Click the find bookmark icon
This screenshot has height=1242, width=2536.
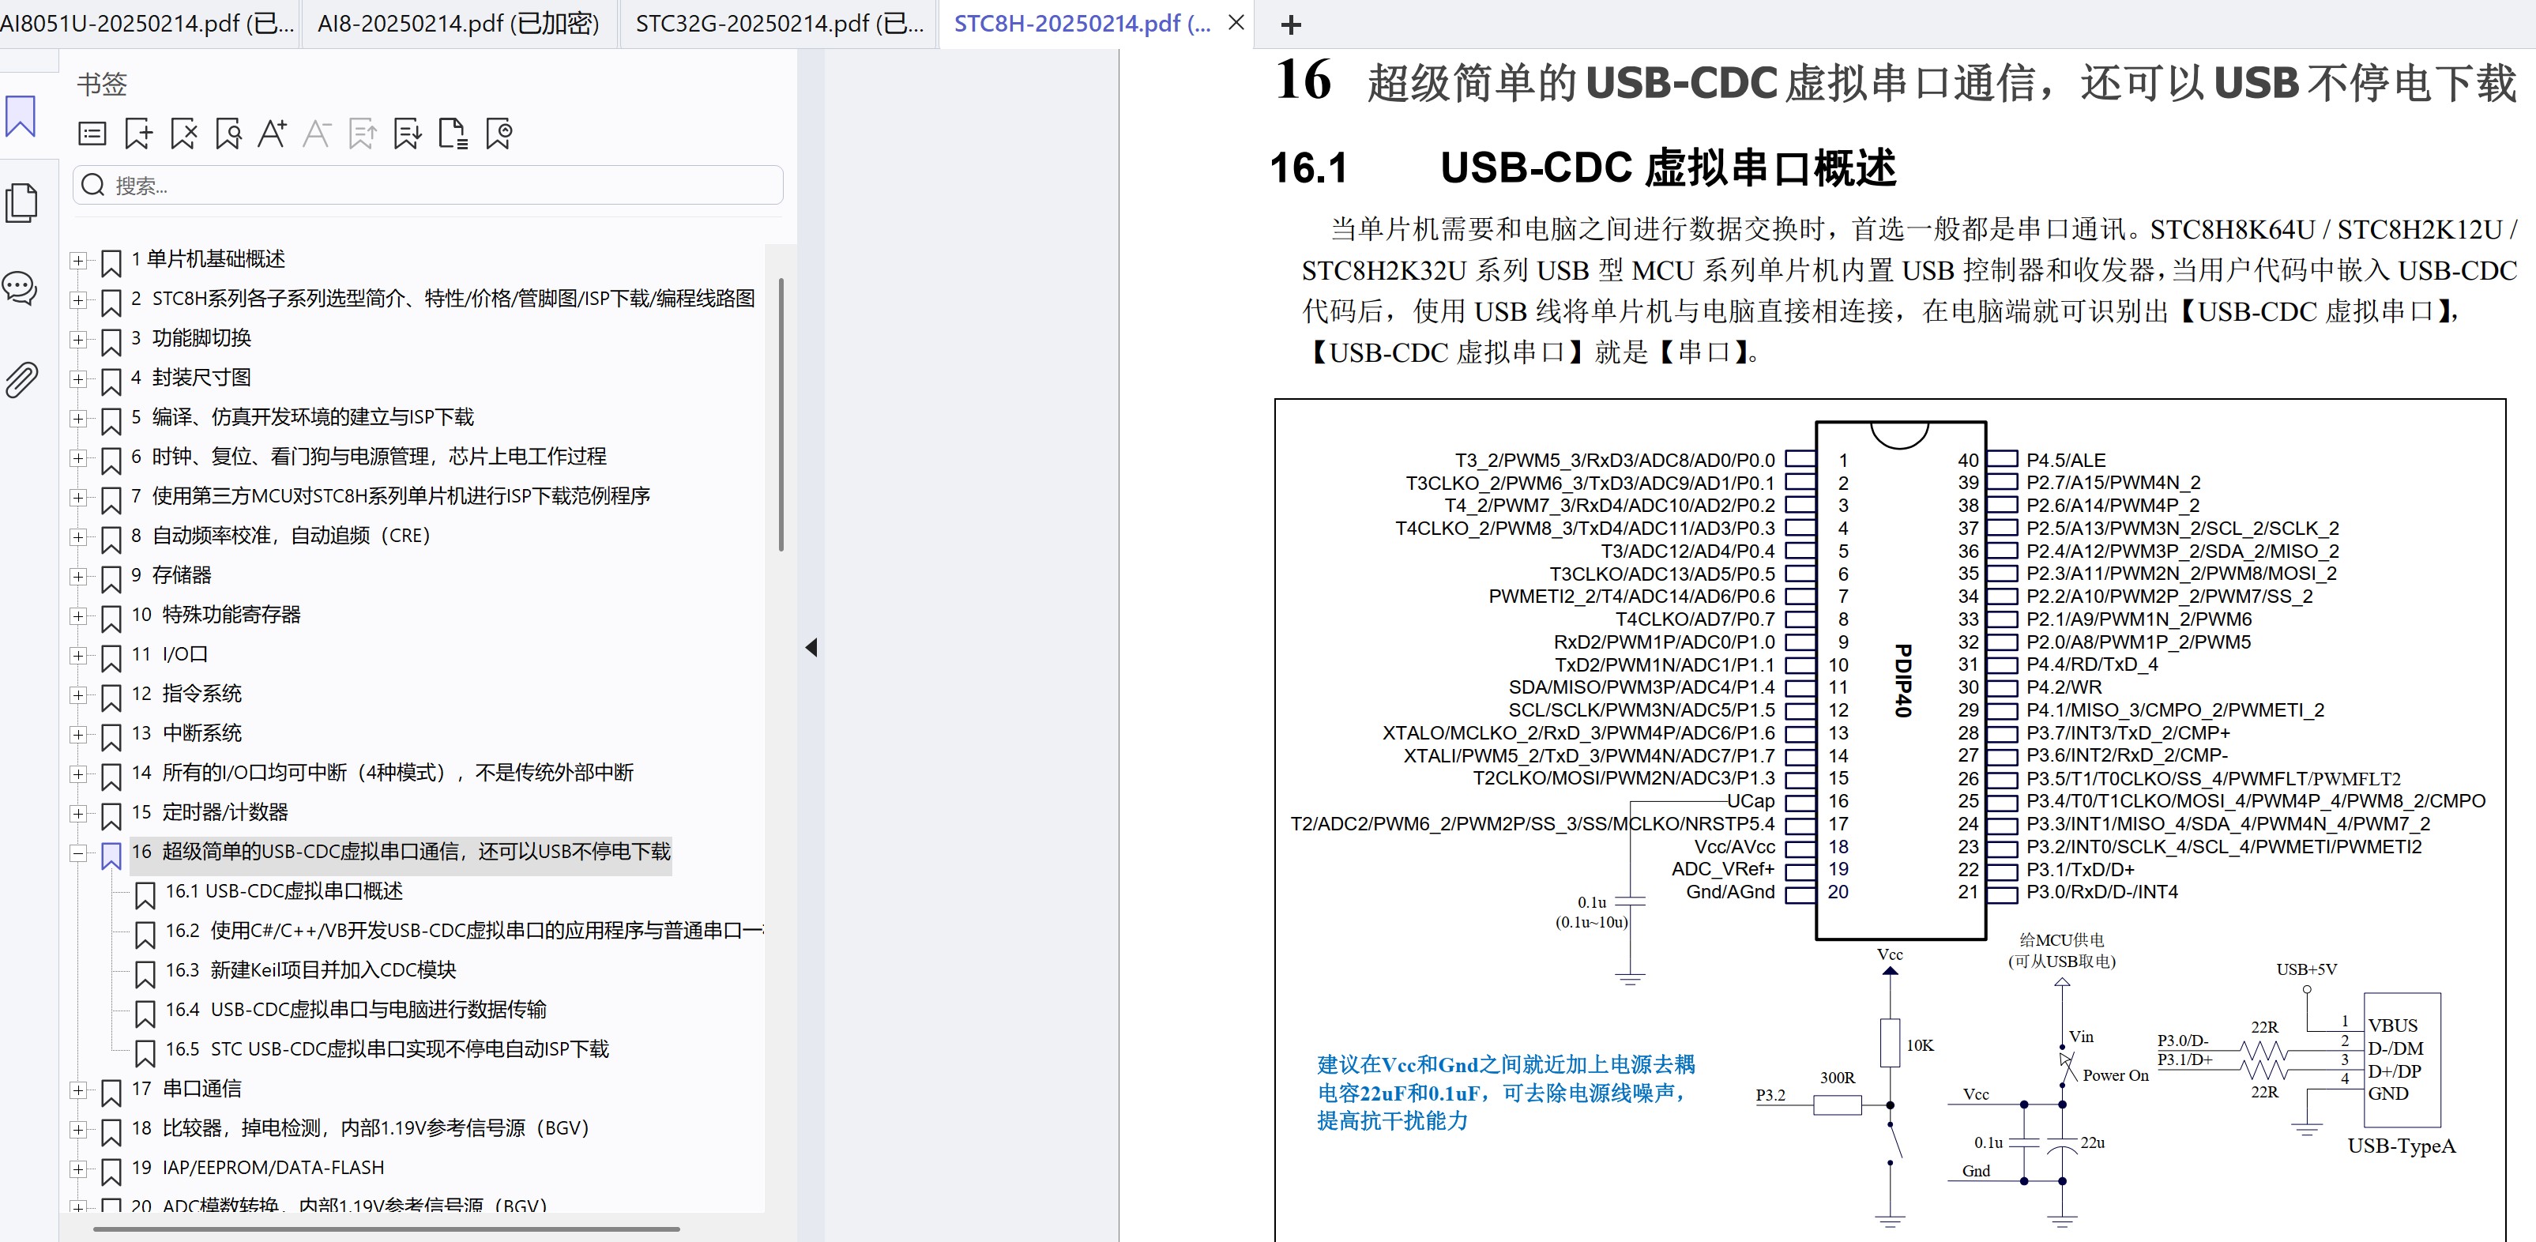[x=228, y=134]
